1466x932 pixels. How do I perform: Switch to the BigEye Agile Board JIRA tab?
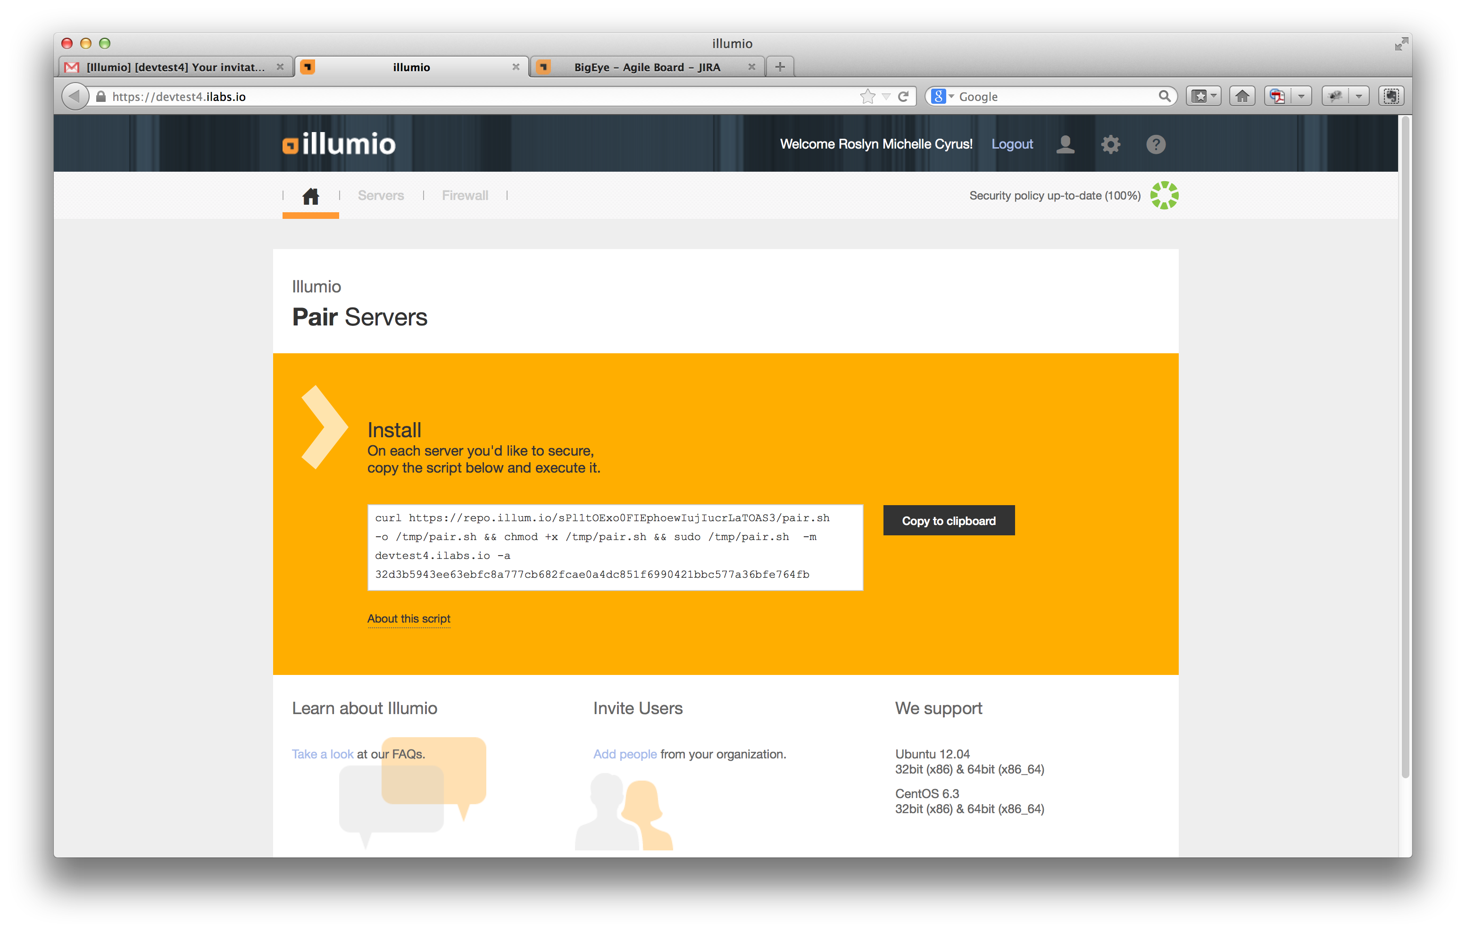tap(647, 67)
